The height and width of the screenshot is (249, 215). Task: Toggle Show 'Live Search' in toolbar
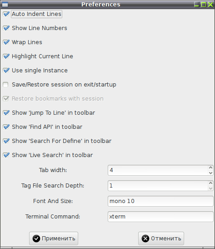point(6,155)
